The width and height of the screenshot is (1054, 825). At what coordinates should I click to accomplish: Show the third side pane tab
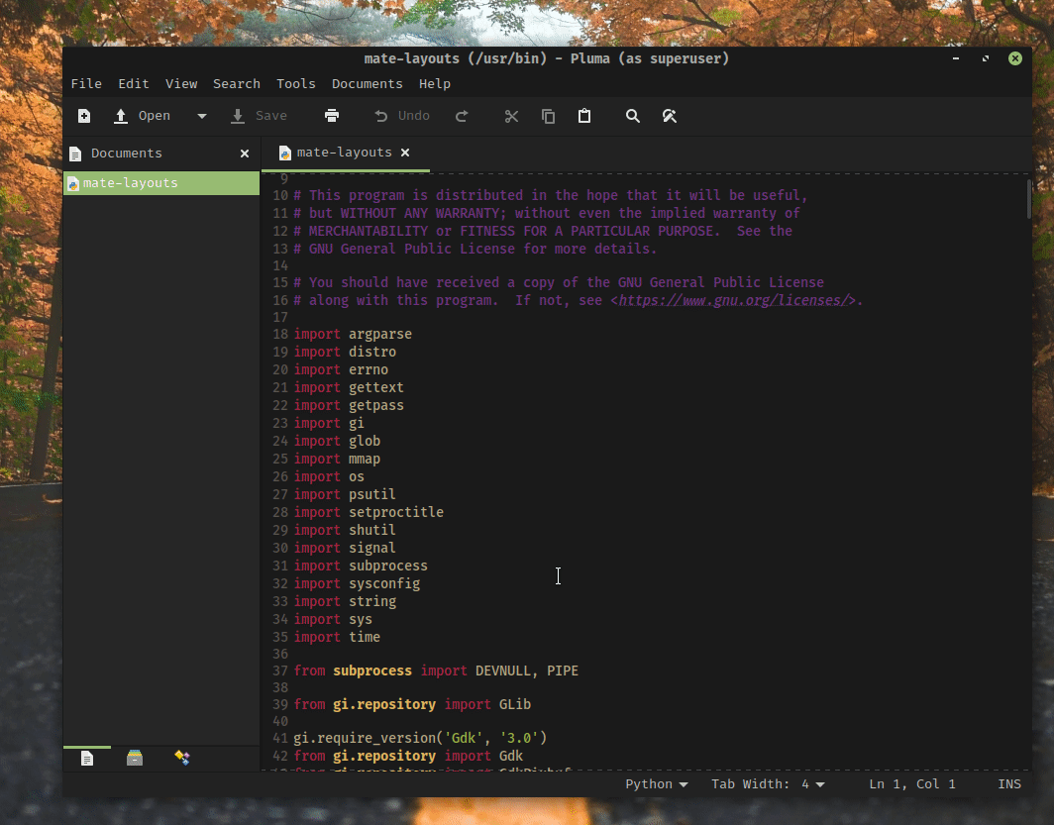click(x=182, y=759)
